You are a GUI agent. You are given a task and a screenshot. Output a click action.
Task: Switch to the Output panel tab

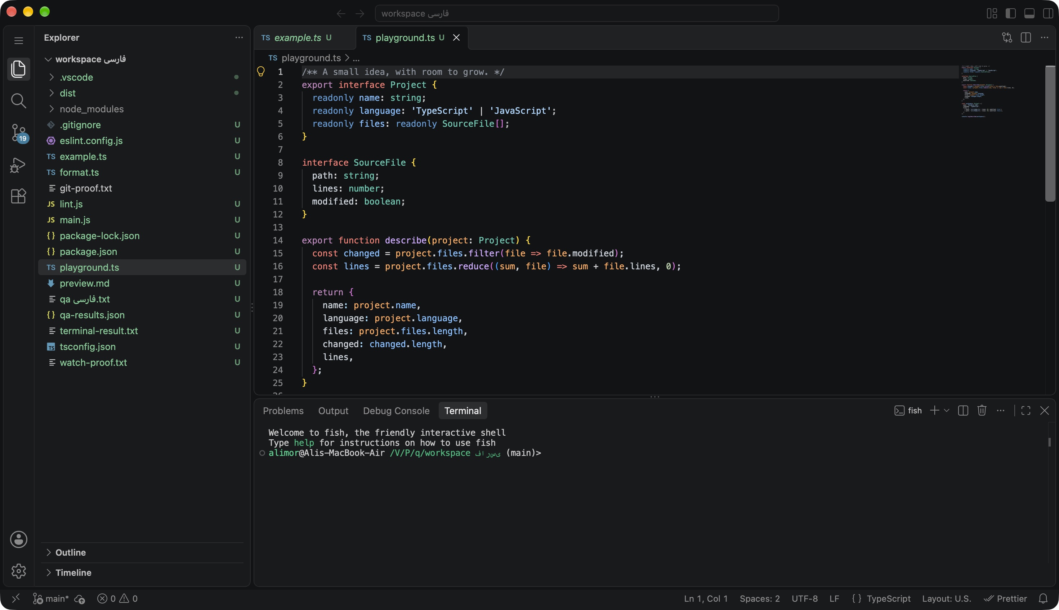pos(333,411)
